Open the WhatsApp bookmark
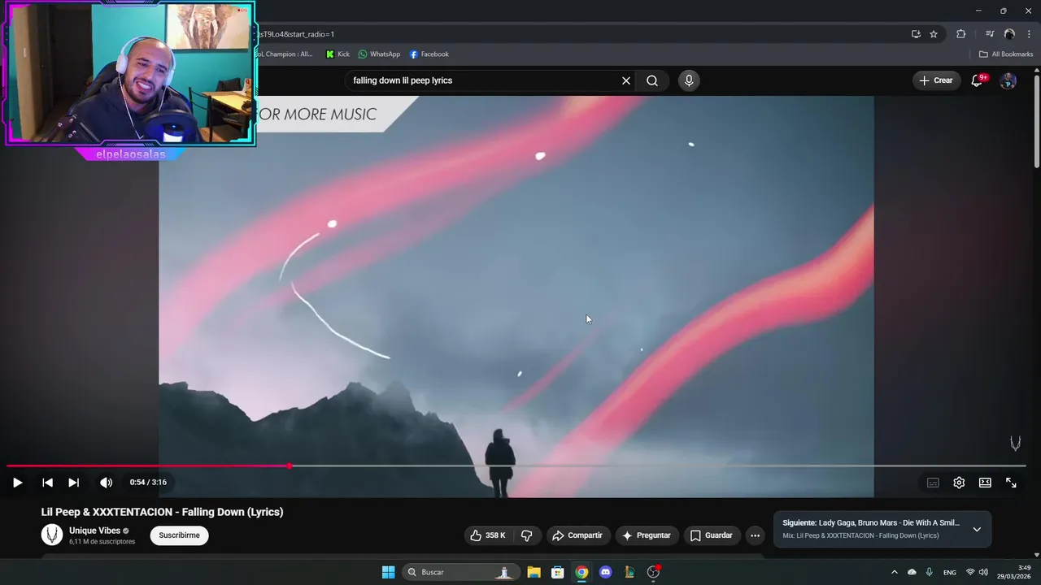 pos(379,54)
